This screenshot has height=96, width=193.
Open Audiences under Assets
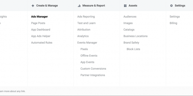(130, 16)
